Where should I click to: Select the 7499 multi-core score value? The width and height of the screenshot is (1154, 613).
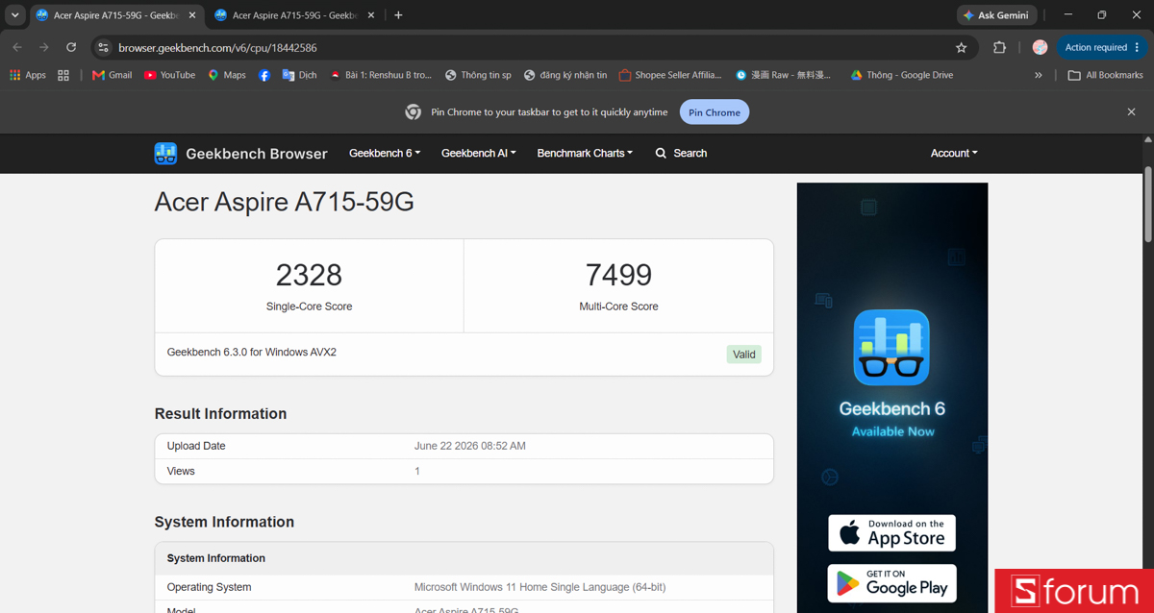(618, 275)
